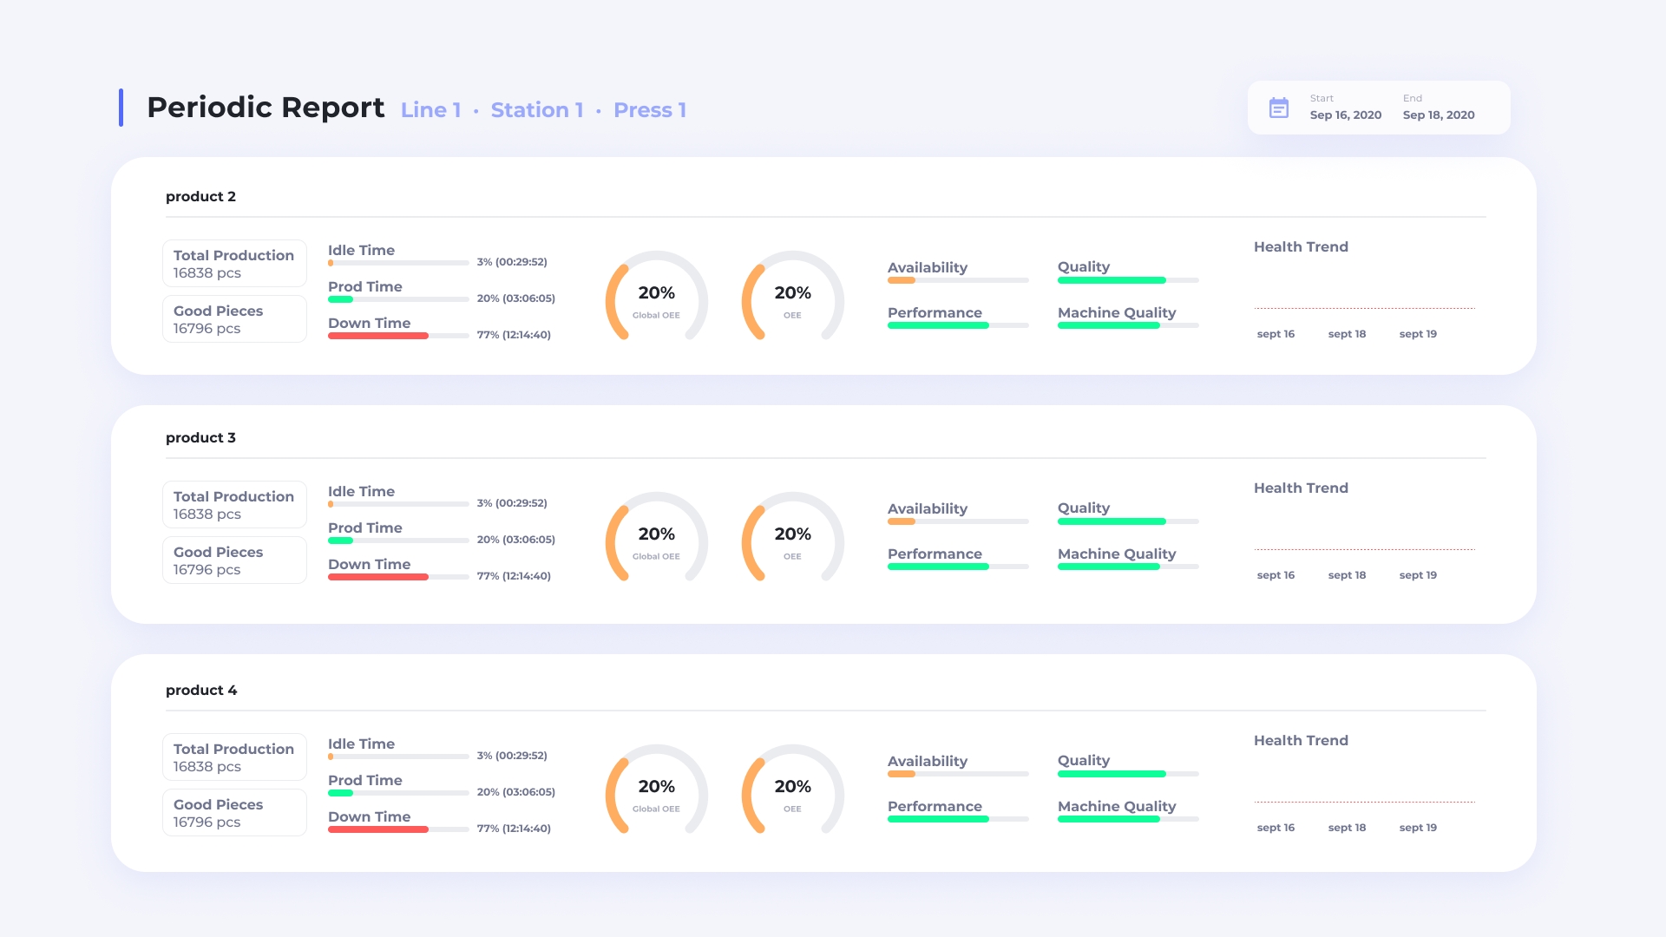Select the Press 1 breadcrumb
Viewport: 1666px width, 937px height.
[649, 110]
